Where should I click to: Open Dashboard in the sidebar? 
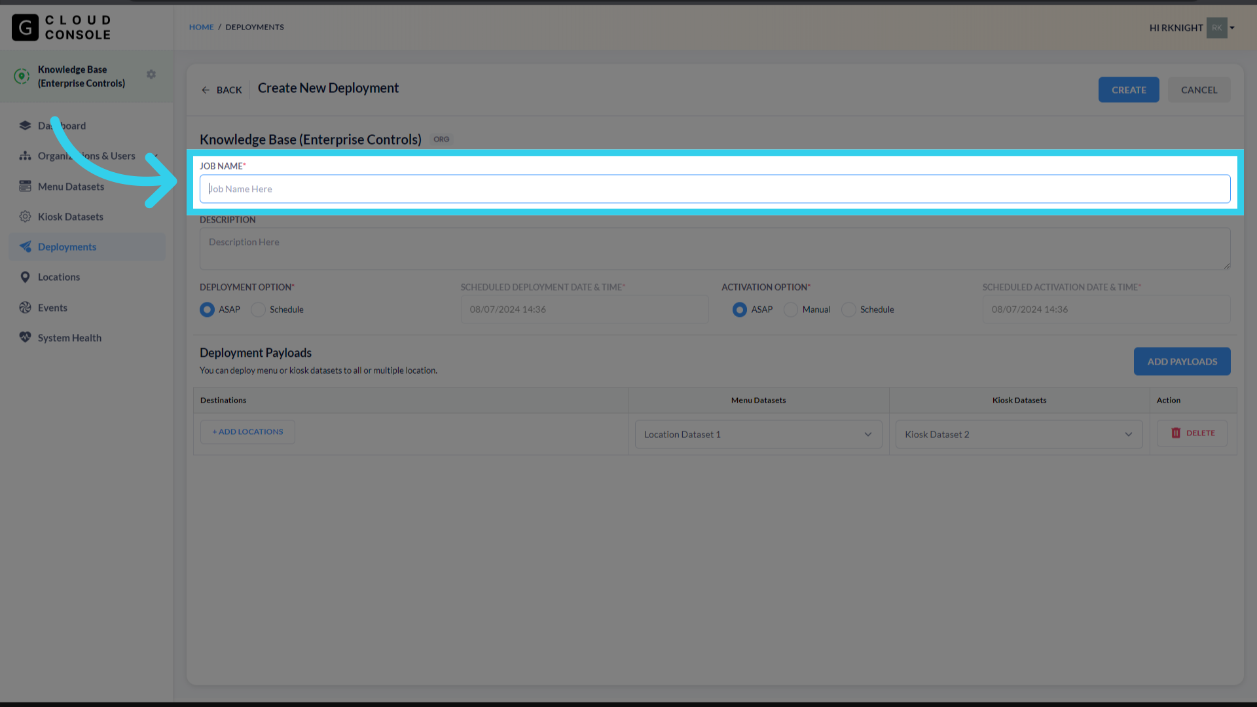pyautogui.click(x=86, y=126)
